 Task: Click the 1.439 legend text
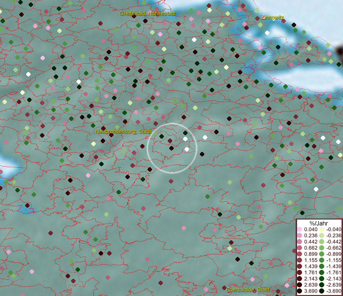310,266
